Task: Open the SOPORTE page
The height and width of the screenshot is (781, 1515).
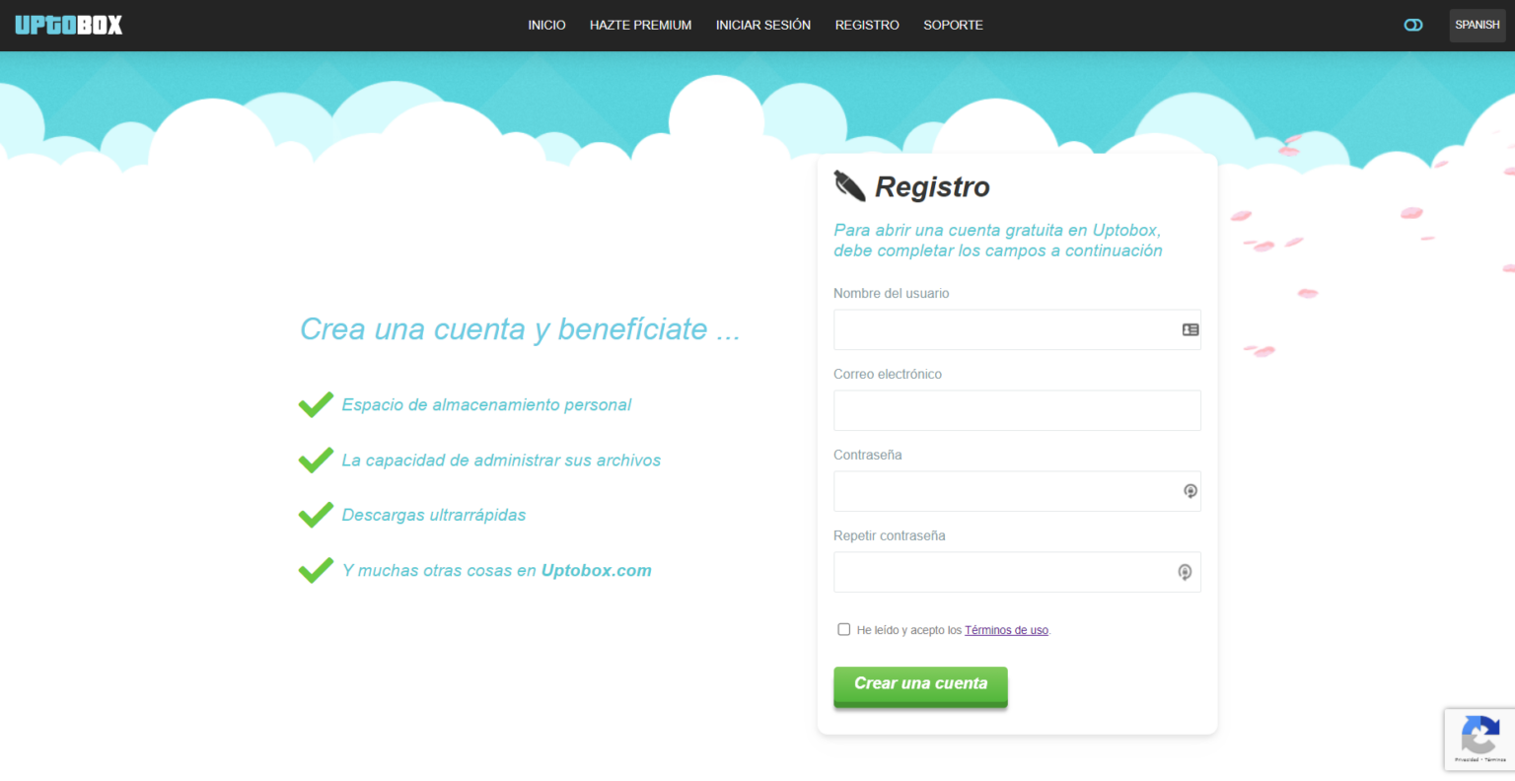Action: [x=953, y=25]
